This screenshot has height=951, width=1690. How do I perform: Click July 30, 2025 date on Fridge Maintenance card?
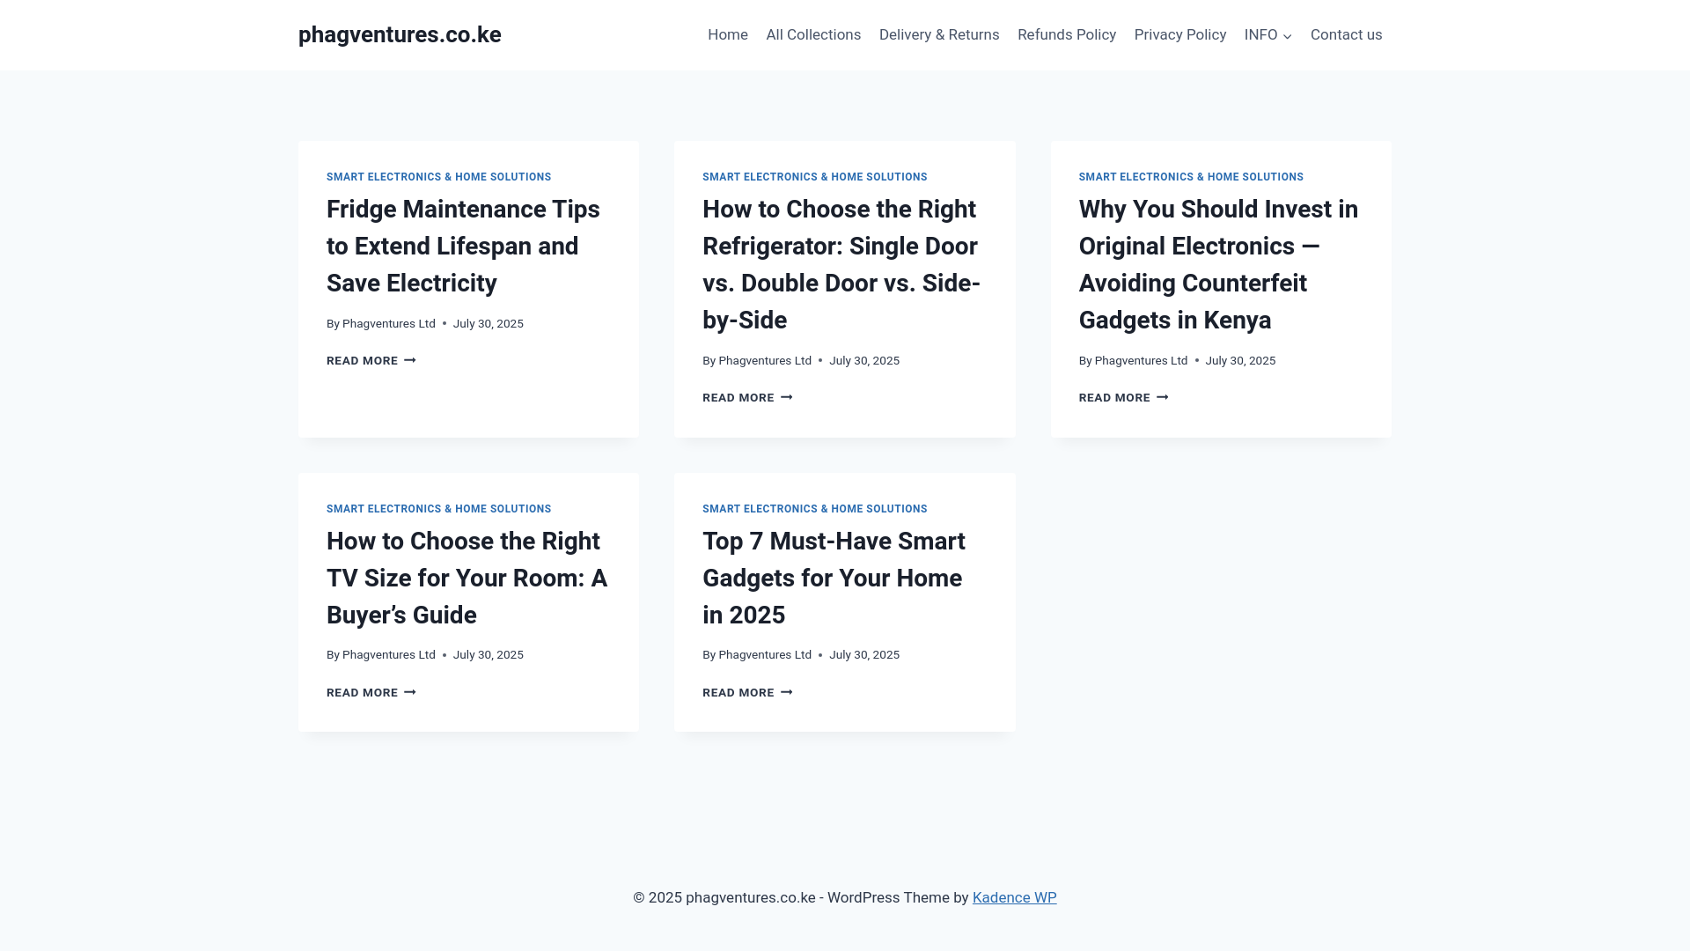(489, 323)
